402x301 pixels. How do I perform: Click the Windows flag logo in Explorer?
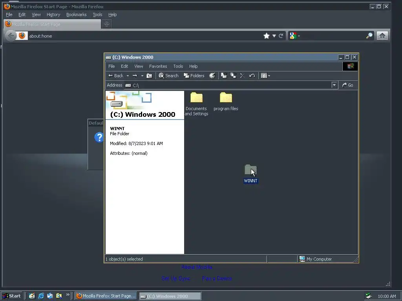(x=350, y=66)
